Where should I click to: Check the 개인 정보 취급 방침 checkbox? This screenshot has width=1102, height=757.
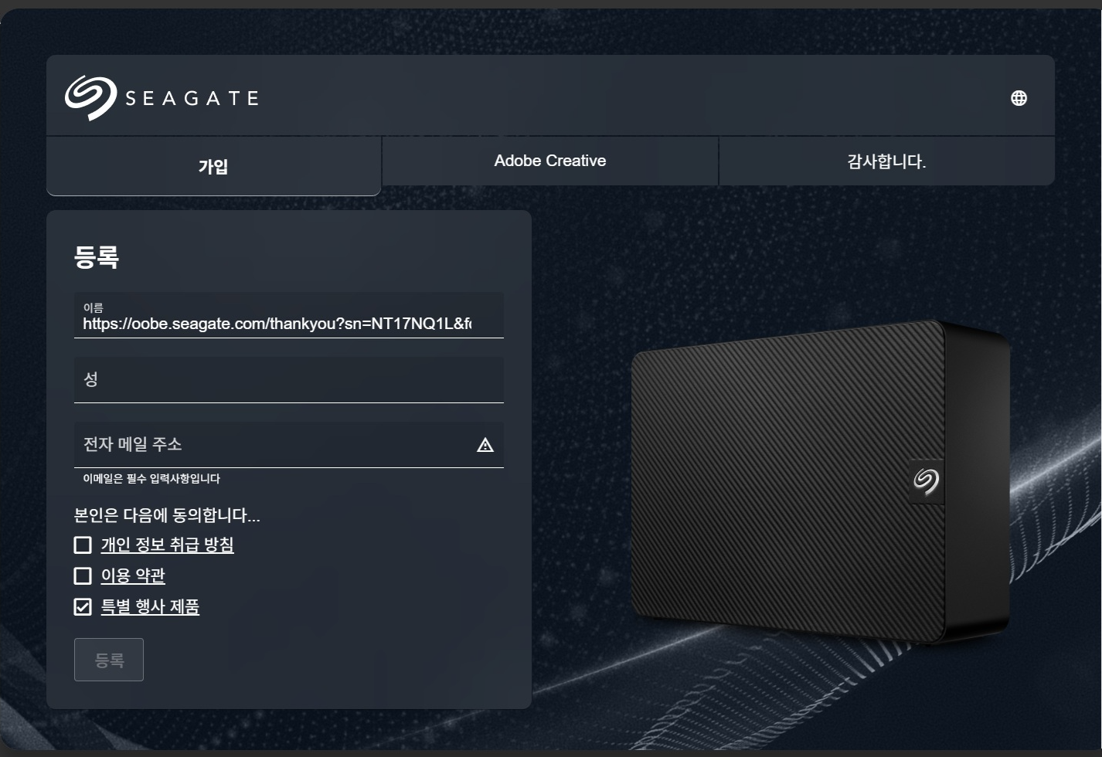pos(83,545)
